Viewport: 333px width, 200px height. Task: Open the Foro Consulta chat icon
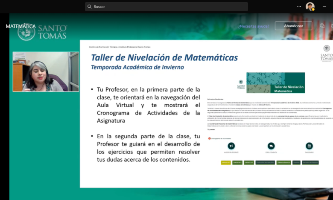tap(271, 146)
